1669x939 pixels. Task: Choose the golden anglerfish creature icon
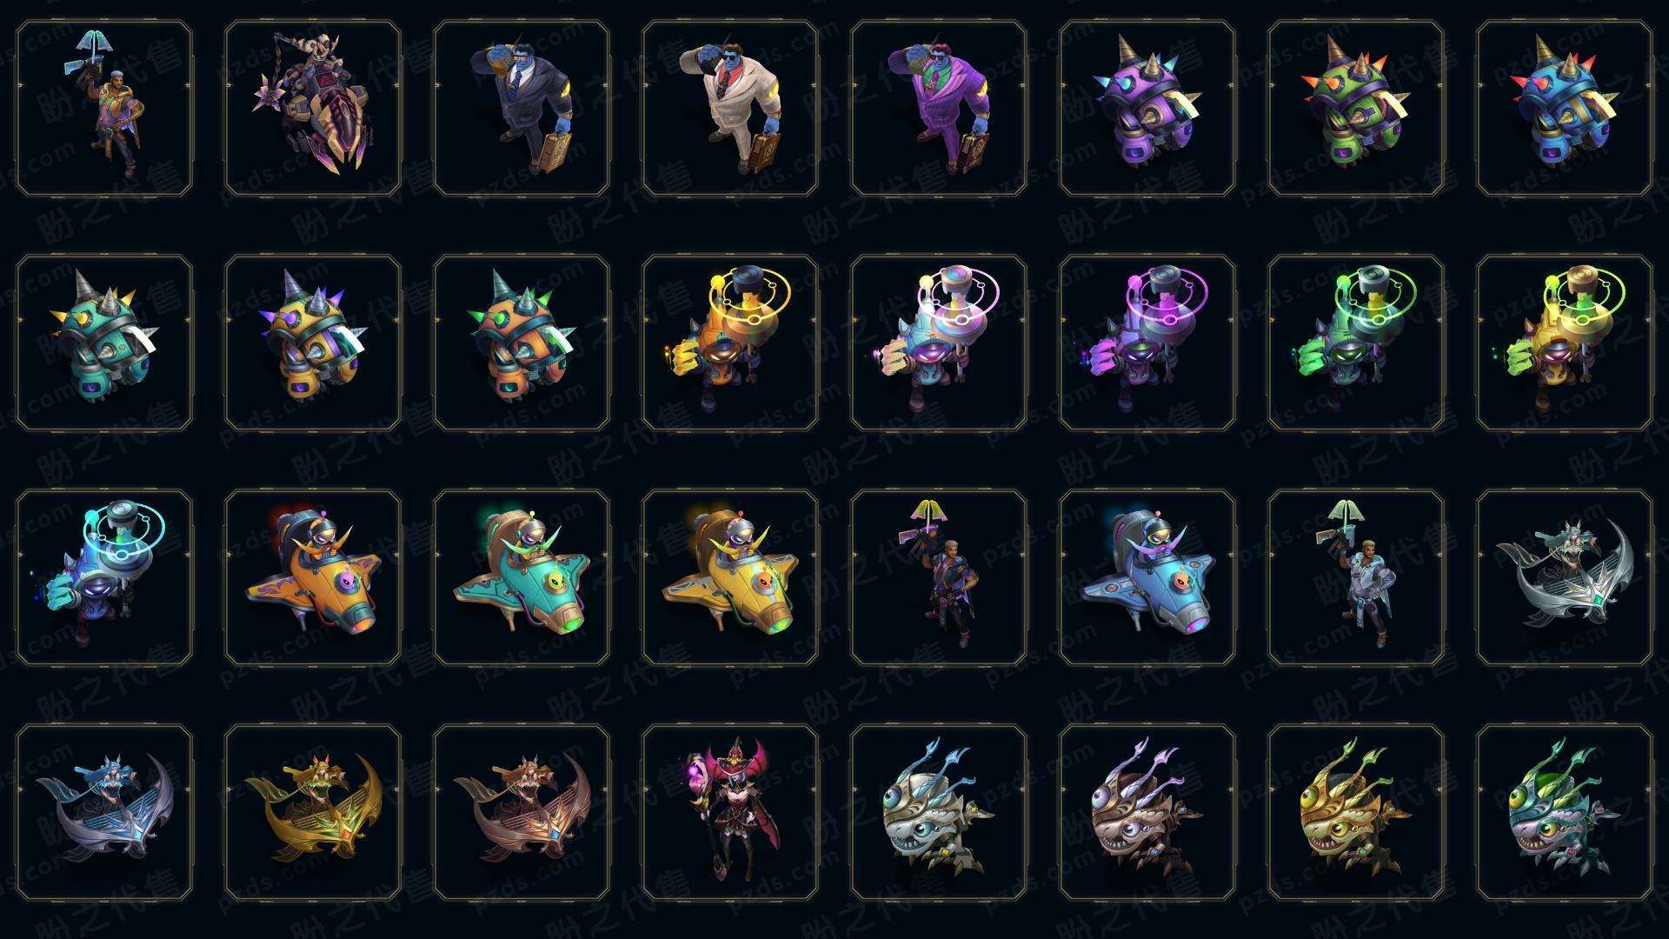(x=1355, y=811)
